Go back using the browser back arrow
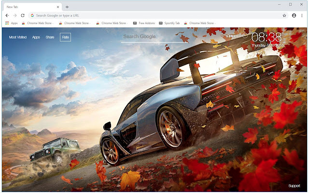 pos(7,15)
